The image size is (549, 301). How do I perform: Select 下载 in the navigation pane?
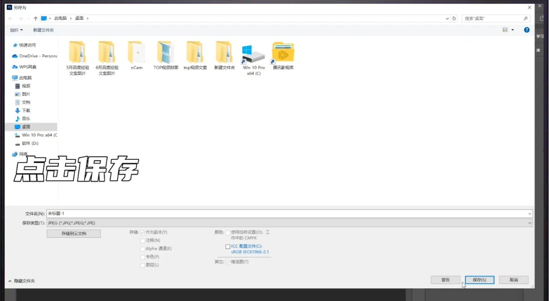coord(26,110)
